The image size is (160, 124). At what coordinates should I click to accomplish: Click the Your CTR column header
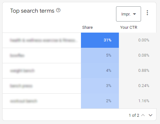coord(129,28)
